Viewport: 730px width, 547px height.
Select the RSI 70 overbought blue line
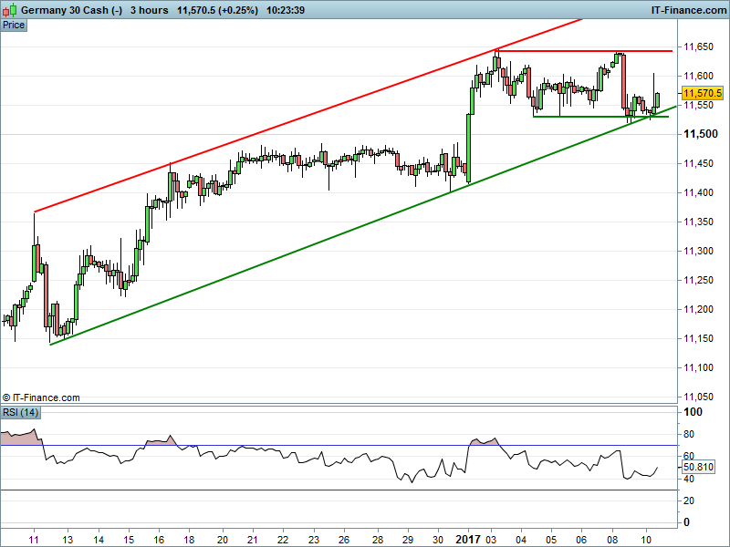(339, 446)
